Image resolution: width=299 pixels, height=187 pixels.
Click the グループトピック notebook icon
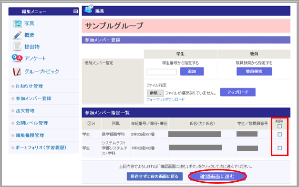click(x=17, y=71)
